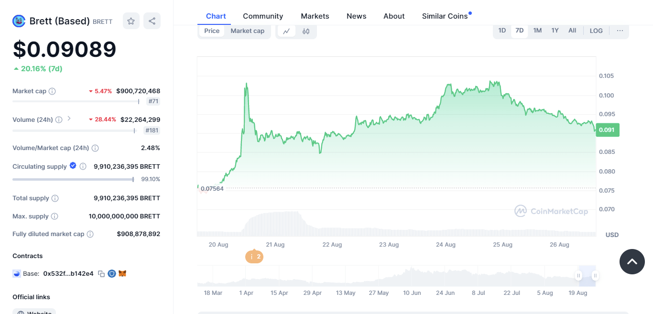This screenshot has height=314, width=653.
Task: Switch to line chart view icon
Action: point(286,31)
